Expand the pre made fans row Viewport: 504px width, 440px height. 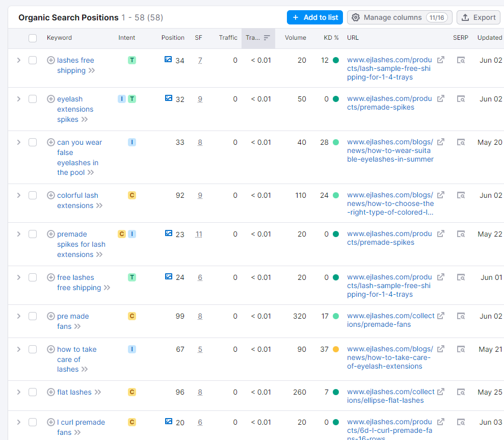tap(19, 316)
